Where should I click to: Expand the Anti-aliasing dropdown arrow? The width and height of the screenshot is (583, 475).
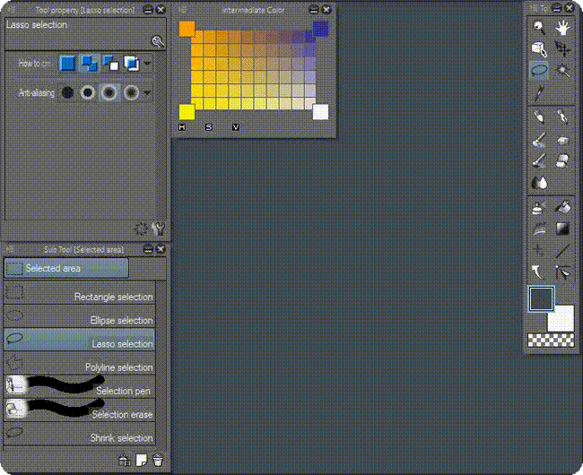[x=147, y=92]
